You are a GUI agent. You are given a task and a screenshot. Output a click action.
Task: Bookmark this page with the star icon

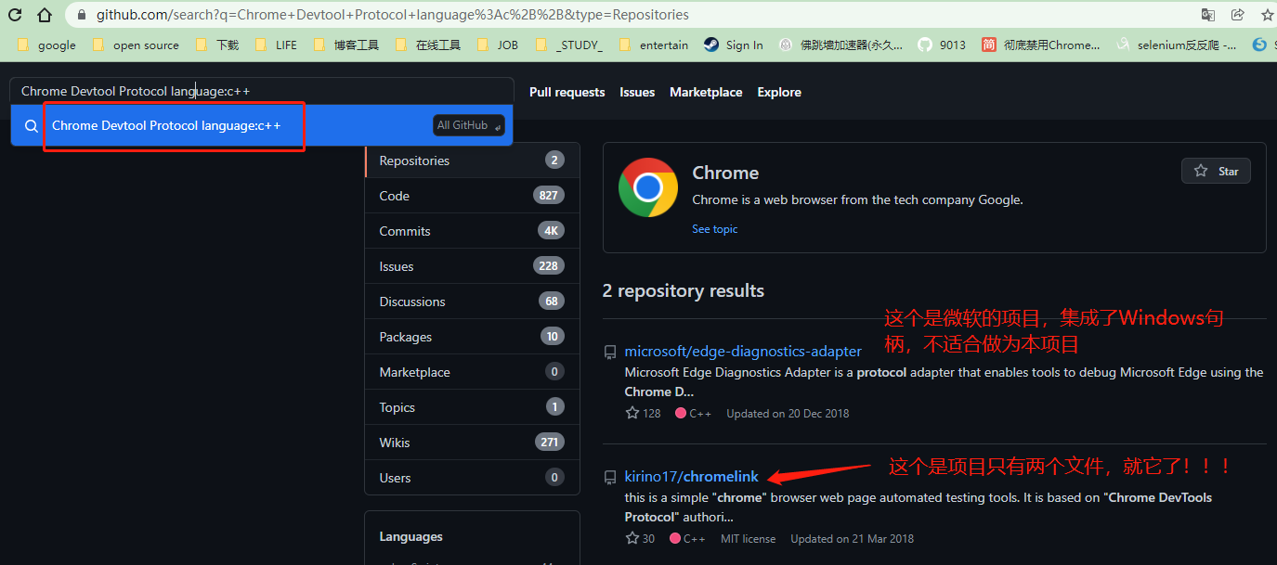(1267, 14)
